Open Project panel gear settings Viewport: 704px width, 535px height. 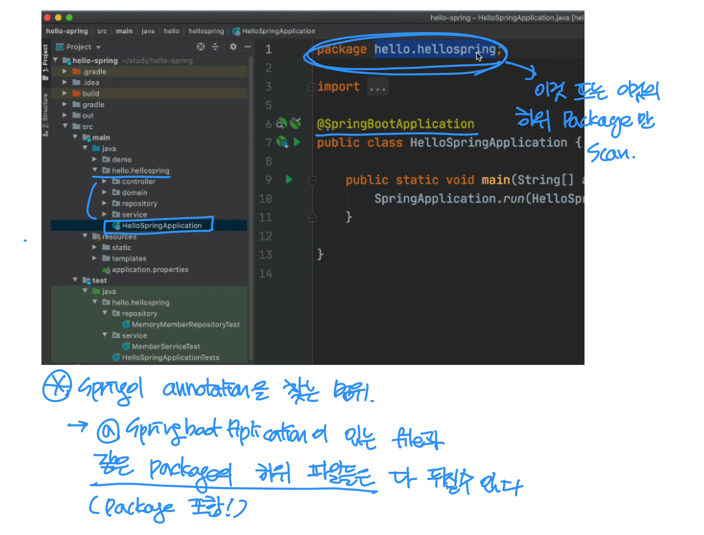point(233,47)
